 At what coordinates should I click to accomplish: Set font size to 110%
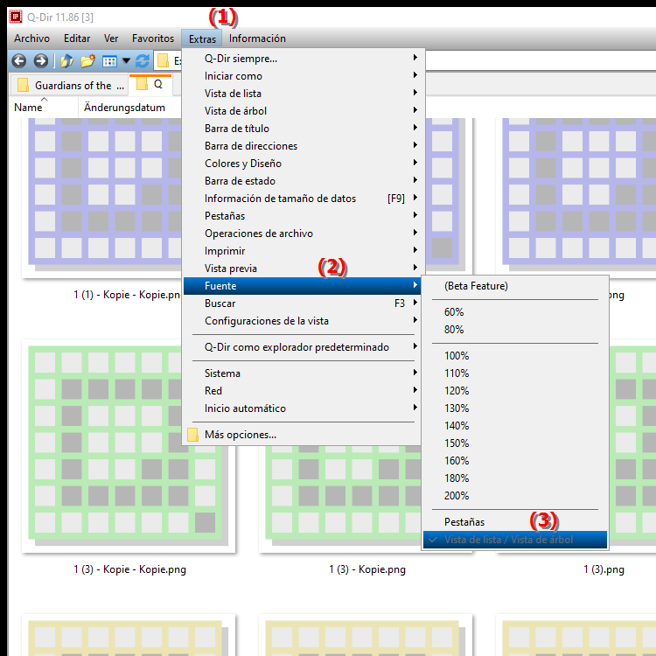(x=515, y=374)
